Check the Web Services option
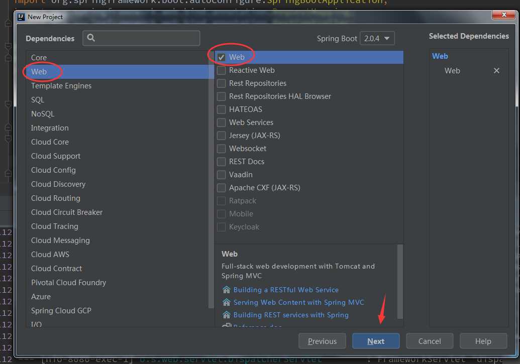The image size is (520, 364). [x=221, y=123]
